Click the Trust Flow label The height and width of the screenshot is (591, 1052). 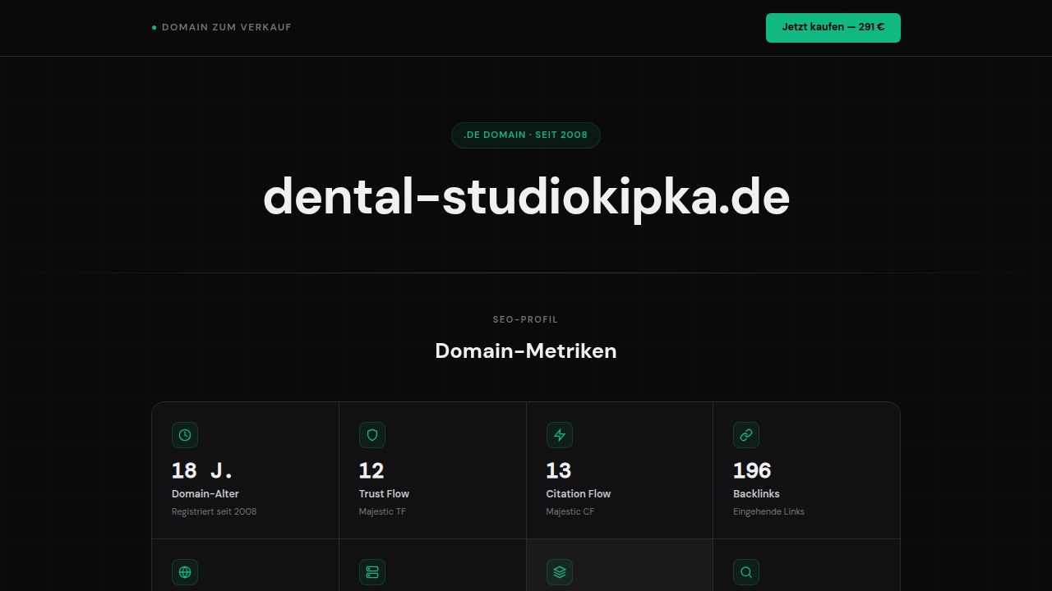pos(384,493)
